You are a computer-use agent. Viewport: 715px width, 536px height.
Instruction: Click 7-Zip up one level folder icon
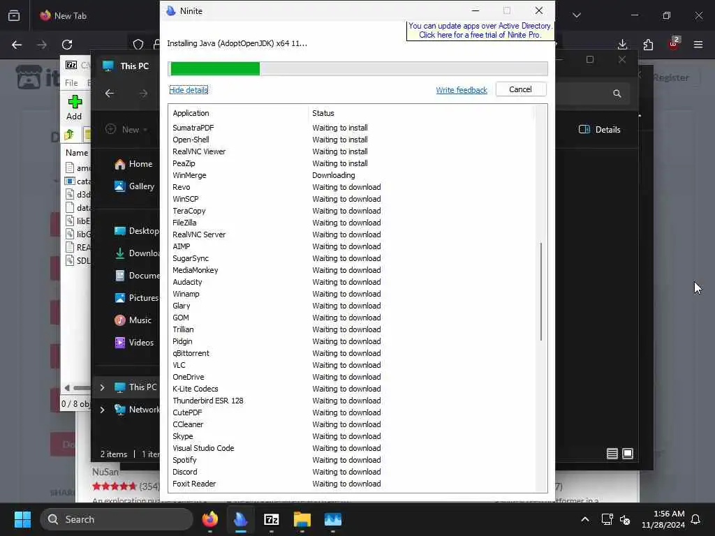tap(69, 135)
